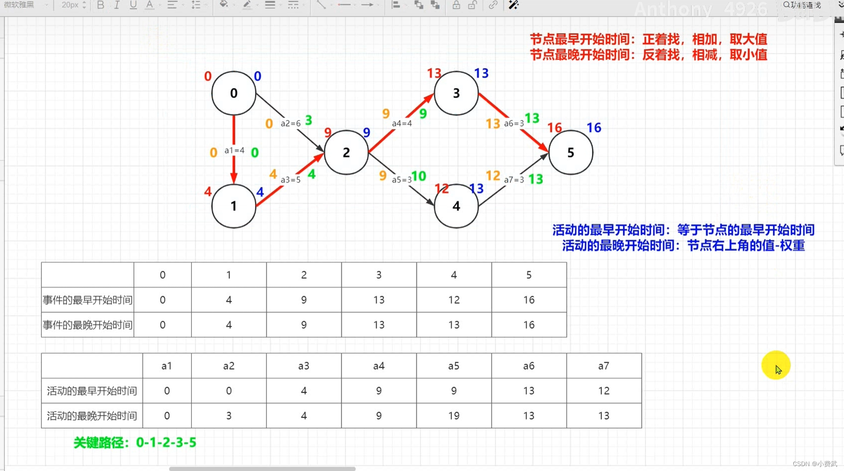Open the font color tool
The height and width of the screenshot is (471, 844).
tap(150, 5)
